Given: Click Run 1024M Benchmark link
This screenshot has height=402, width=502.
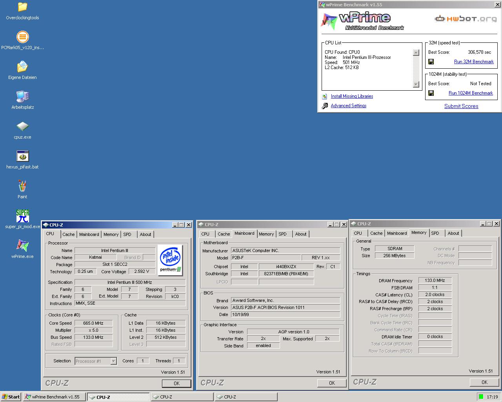Looking at the screenshot, I should pos(471,93).
